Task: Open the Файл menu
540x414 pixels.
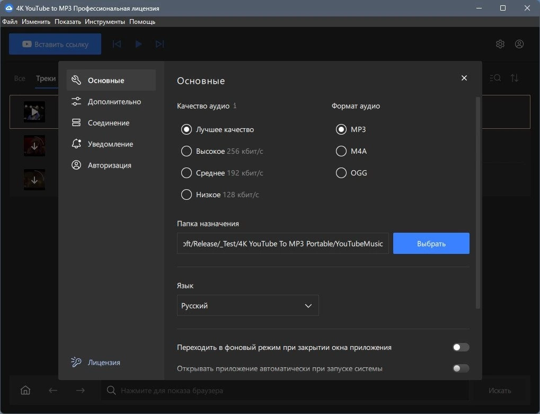Action: click(x=10, y=22)
